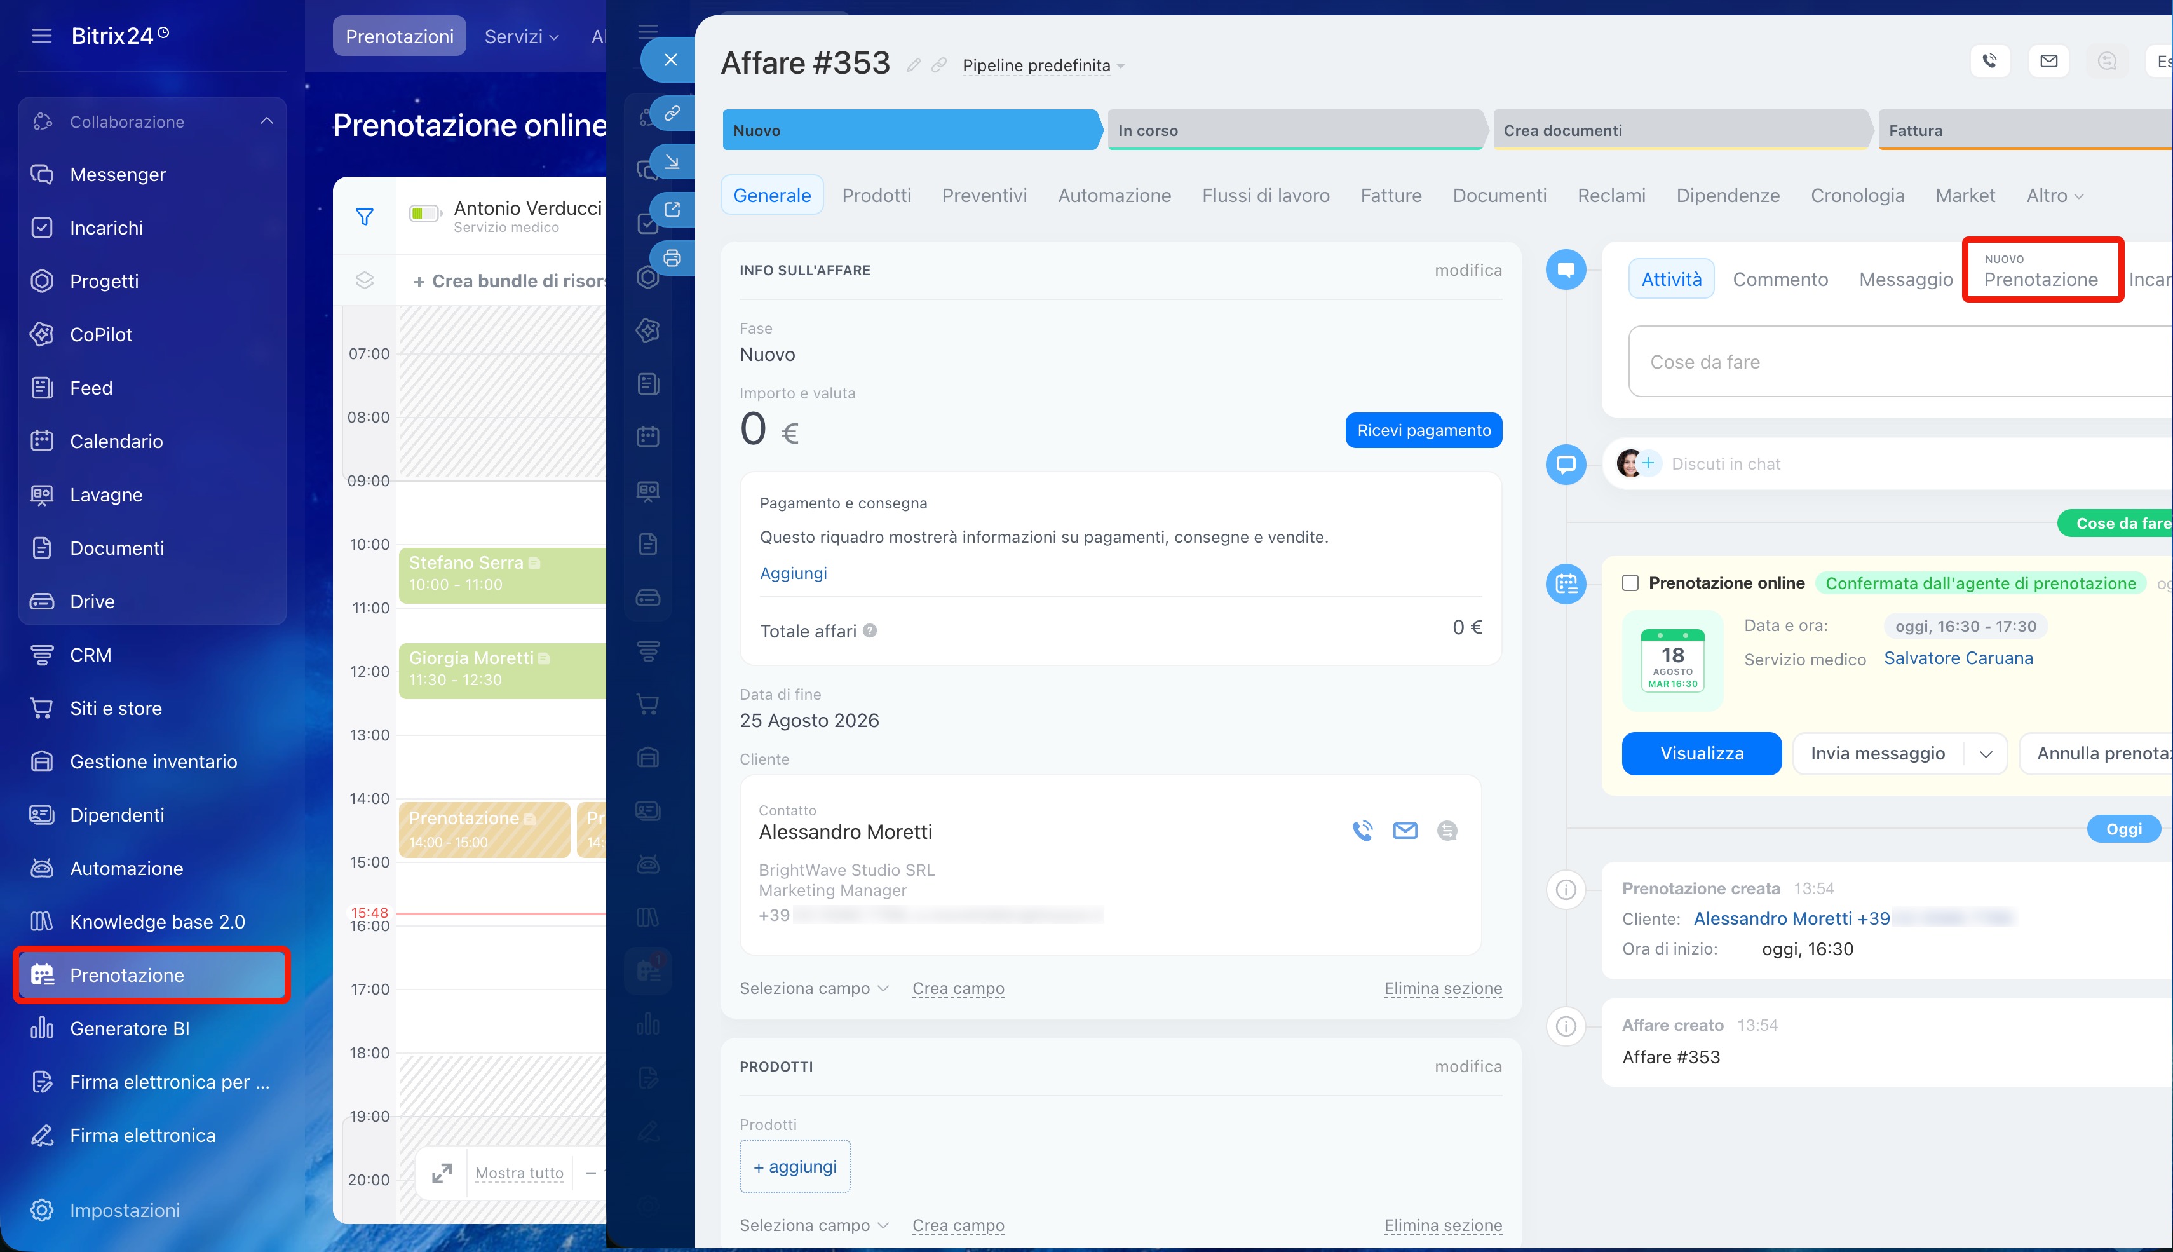
Task: Open the Pipeline predefinita dropdown
Action: pos(1043,65)
